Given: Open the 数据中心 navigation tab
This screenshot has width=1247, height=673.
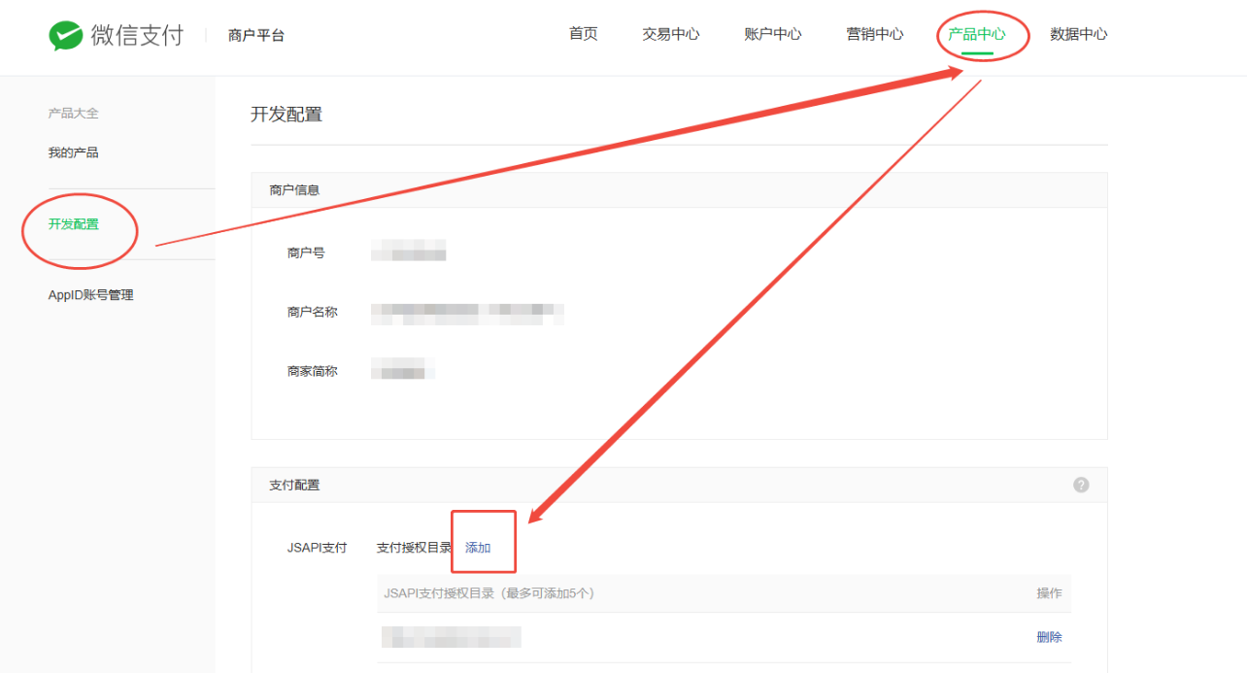Looking at the screenshot, I should [x=1078, y=34].
